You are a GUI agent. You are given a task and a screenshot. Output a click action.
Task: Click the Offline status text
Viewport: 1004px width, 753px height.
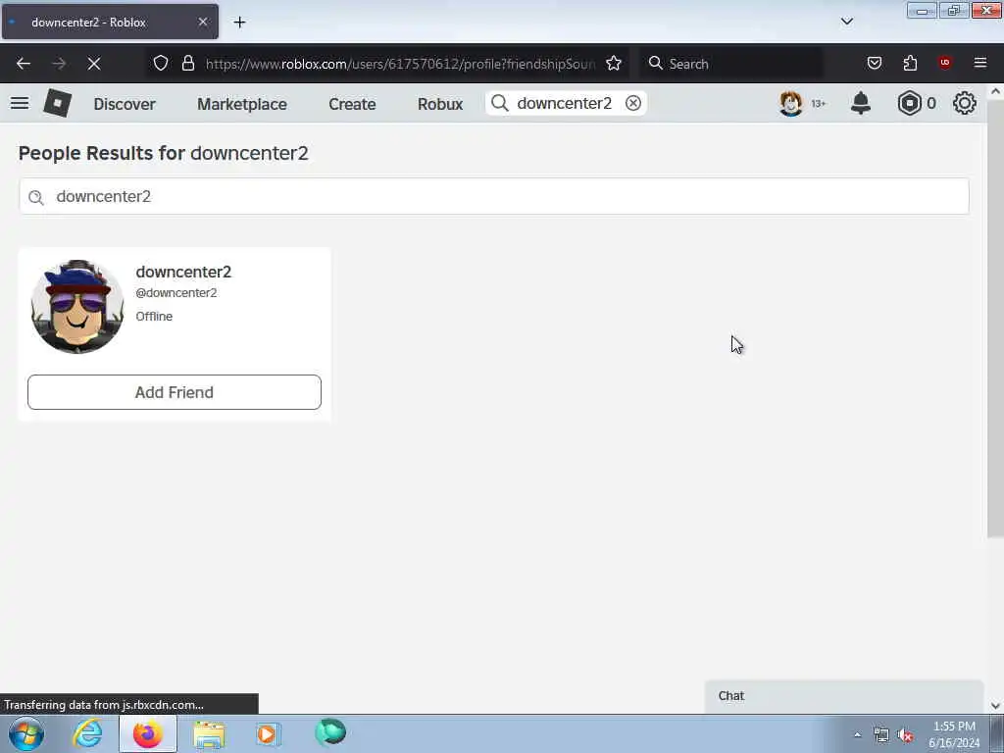(154, 317)
